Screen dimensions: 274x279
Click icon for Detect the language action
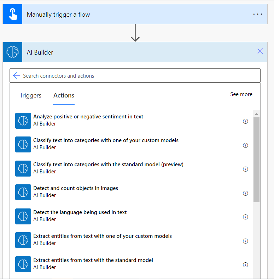[23, 216]
